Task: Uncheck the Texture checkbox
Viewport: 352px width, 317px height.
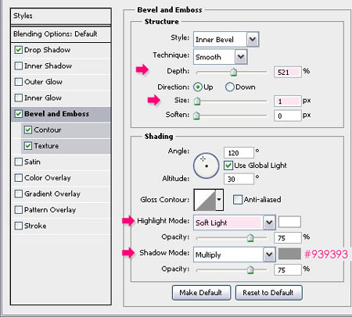Action: 28,146
